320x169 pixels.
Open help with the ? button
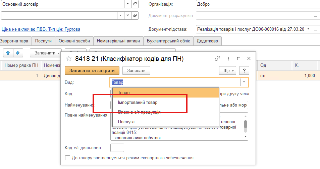point(244,71)
